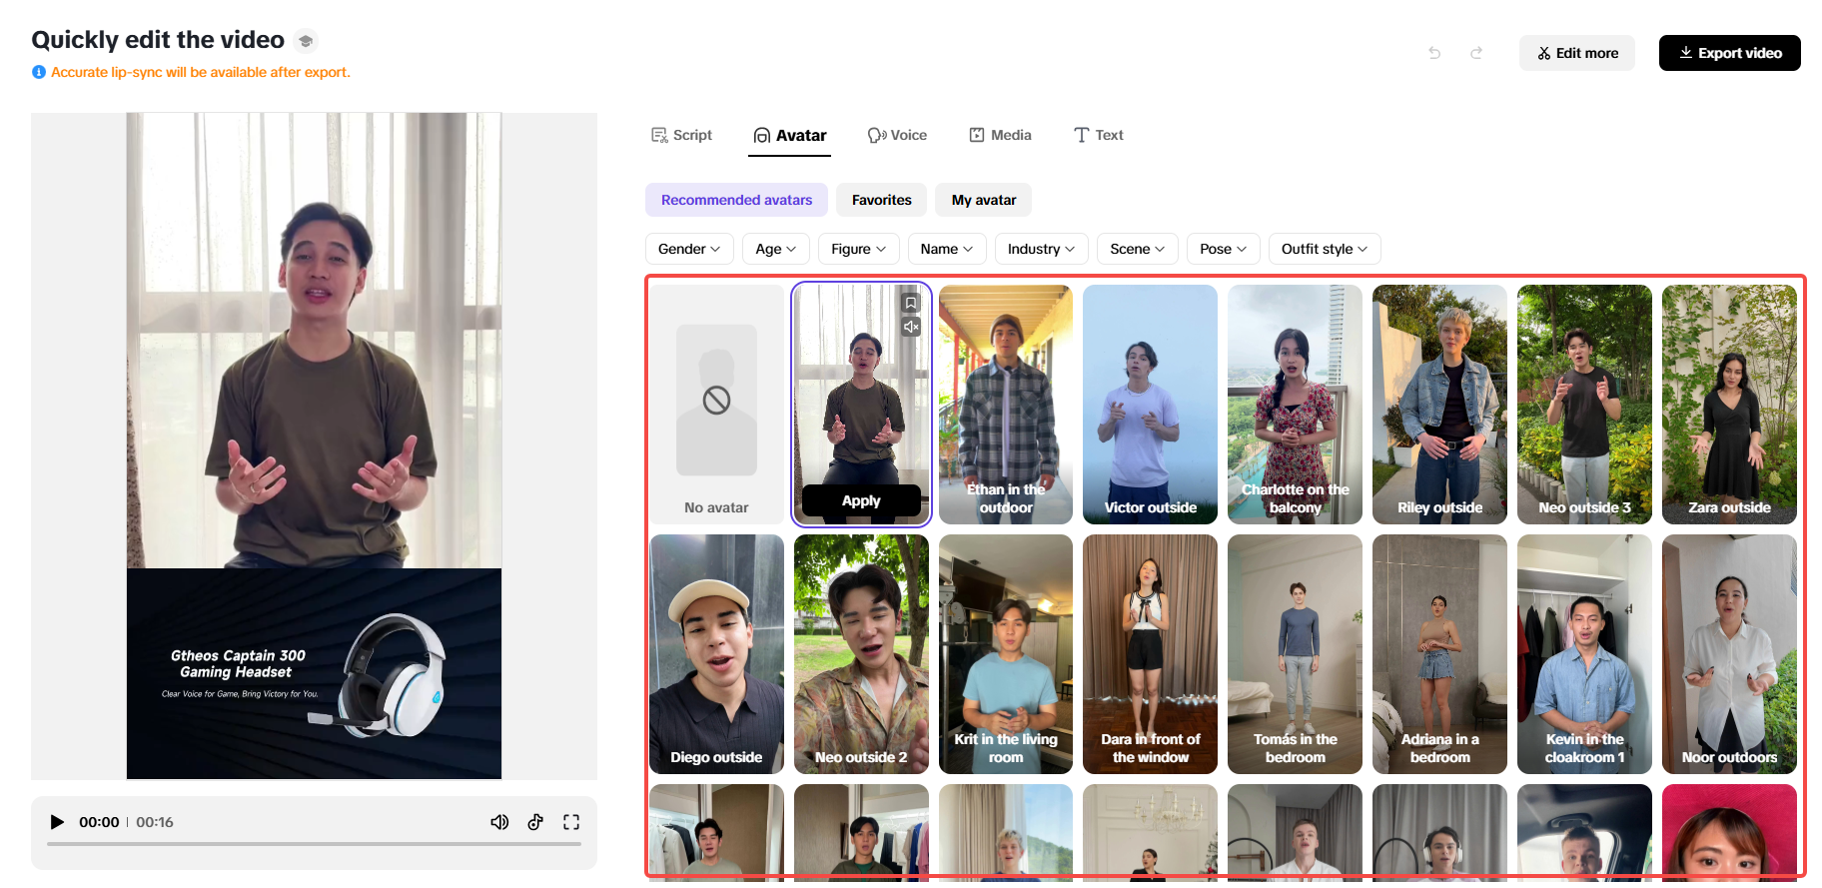Open the Industry filter dropdown
Screen dimensions: 1822x888
click(x=1041, y=249)
